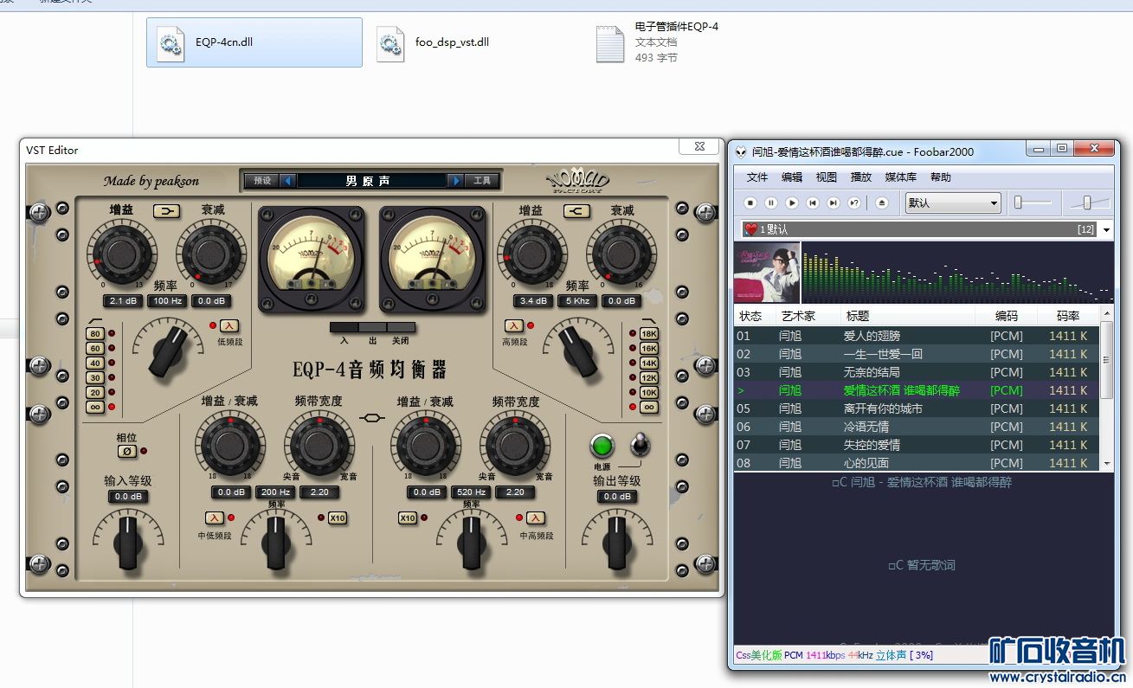Skip to next track in Foobar2000
Image resolution: width=1133 pixels, height=688 pixels.
834,203
